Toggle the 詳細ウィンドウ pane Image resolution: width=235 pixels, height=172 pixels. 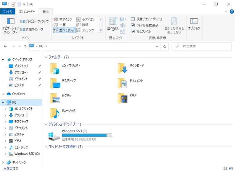(x=32, y=29)
